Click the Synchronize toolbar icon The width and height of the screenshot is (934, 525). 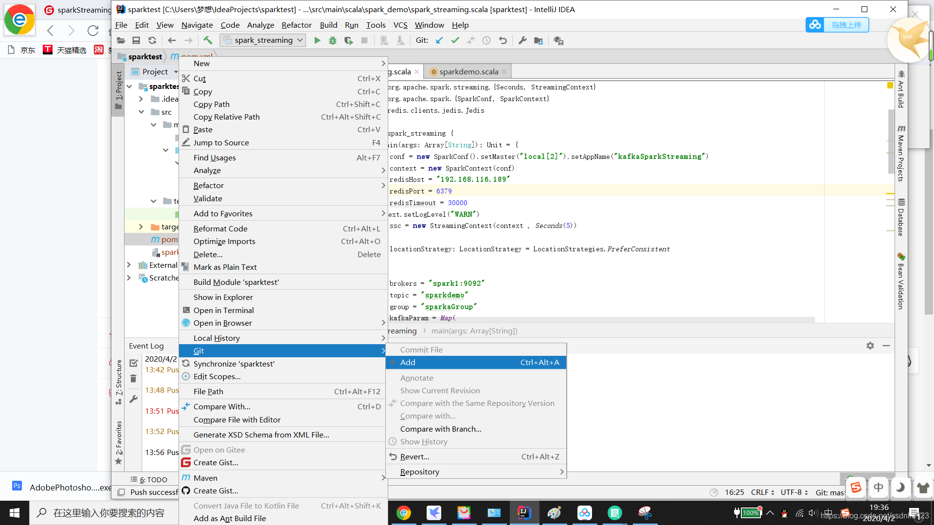152,41
